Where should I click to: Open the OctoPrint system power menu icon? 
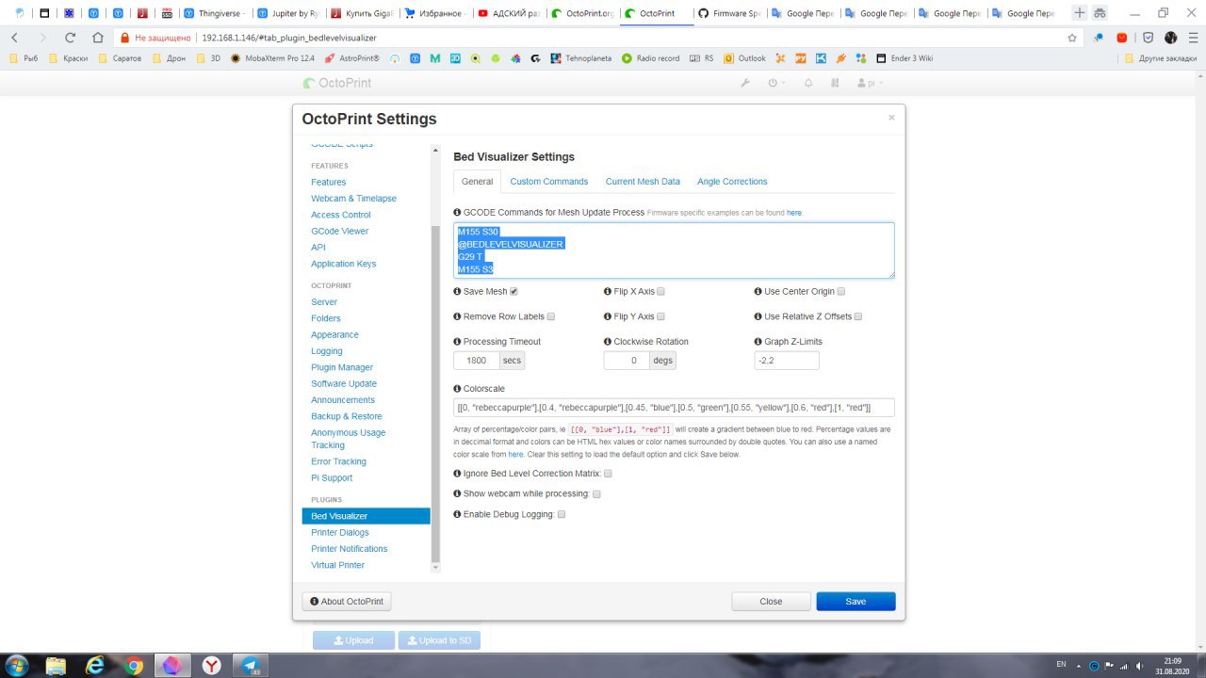(x=774, y=83)
